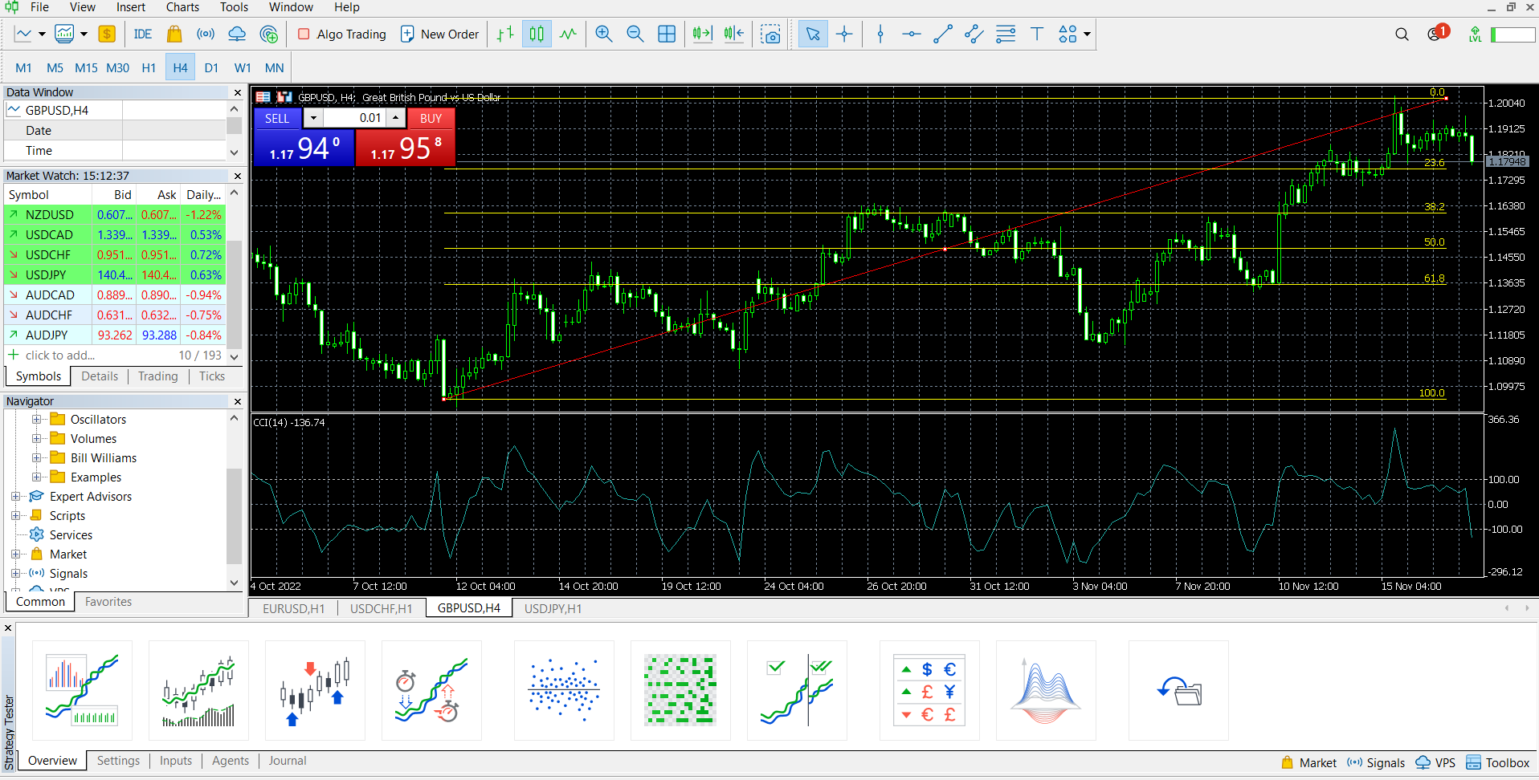Viewport: 1539px width, 780px height.
Task: Open the Tools menu
Action: [234, 7]
